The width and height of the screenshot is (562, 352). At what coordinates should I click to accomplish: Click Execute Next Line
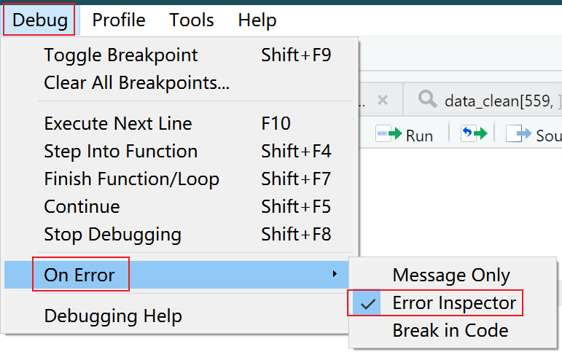[118, 124]
